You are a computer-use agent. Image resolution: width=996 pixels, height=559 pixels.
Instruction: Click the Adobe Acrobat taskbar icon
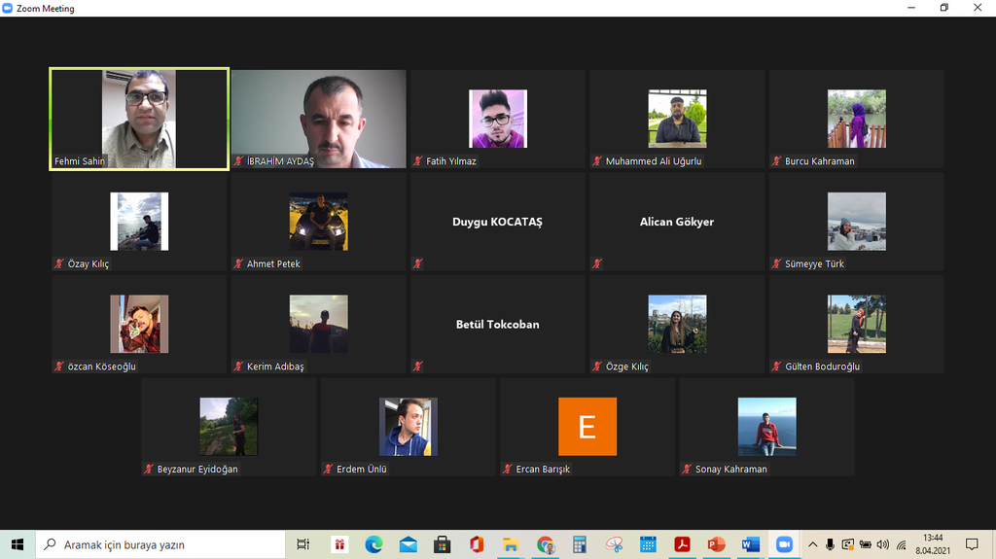[682, 544]
